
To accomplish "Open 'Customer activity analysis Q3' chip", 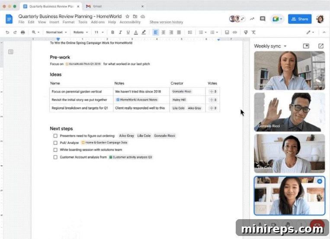I will (x=131, y=157).
